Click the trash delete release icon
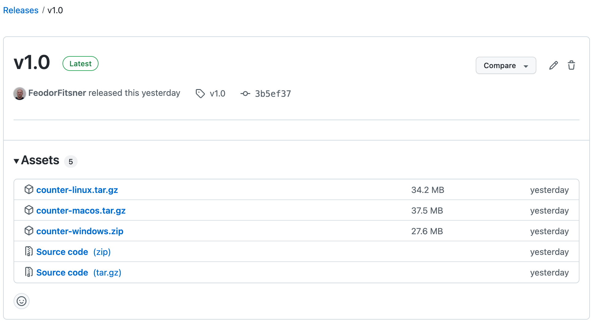593x323 pixels. click(571, 65)
